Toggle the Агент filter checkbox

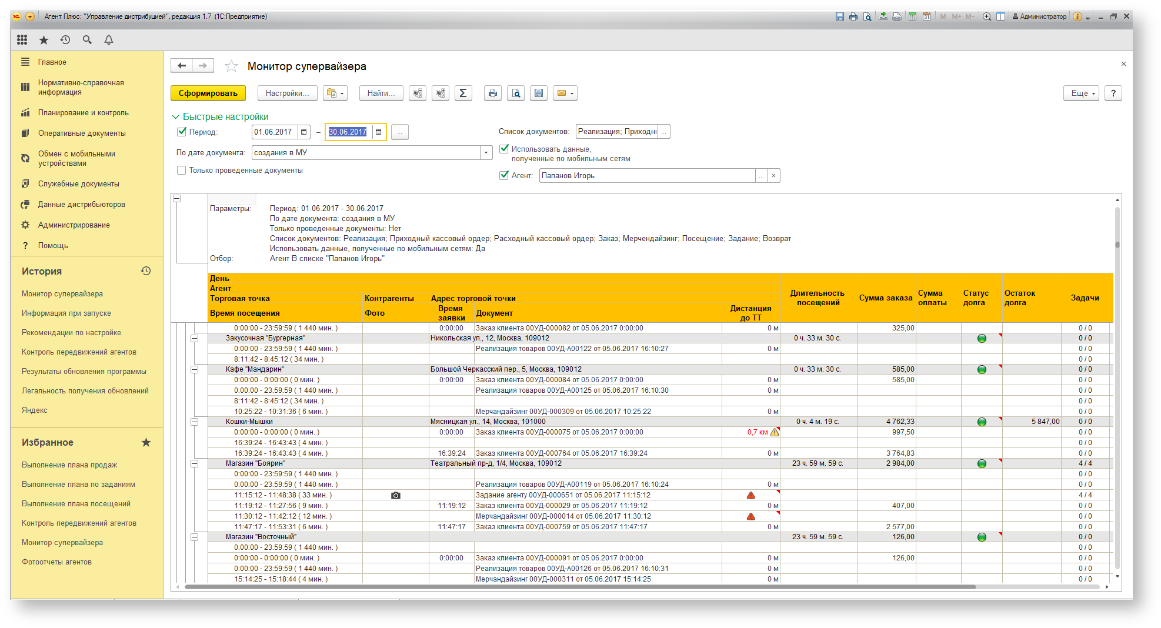click(x=504, y=175)
